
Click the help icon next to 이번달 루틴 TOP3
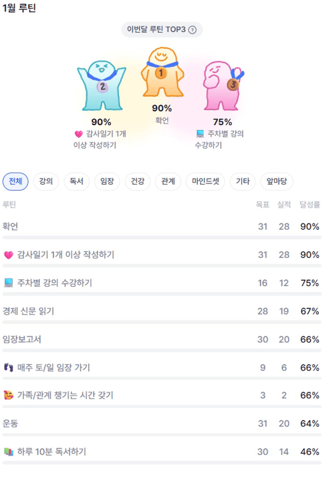192,30
